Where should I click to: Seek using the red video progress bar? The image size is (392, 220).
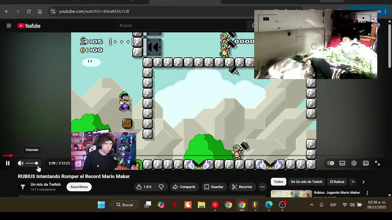pyautogui.click(x=193, y=156)
